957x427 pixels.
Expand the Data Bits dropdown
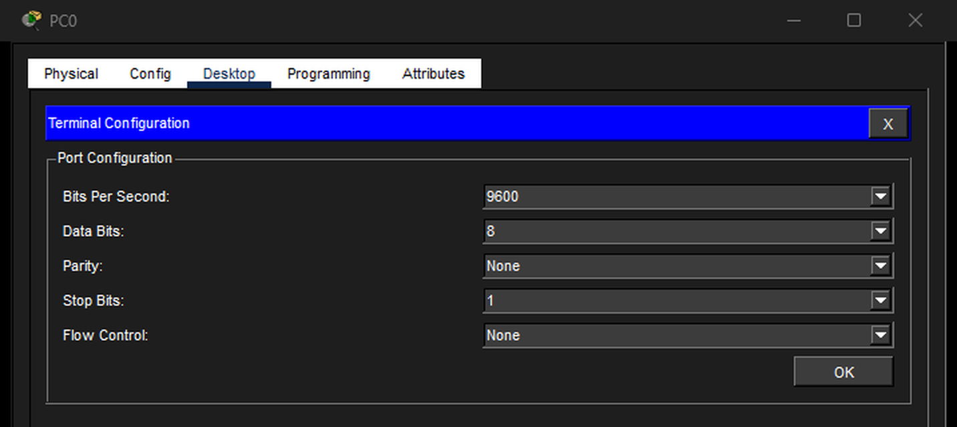tap(882, 231)
